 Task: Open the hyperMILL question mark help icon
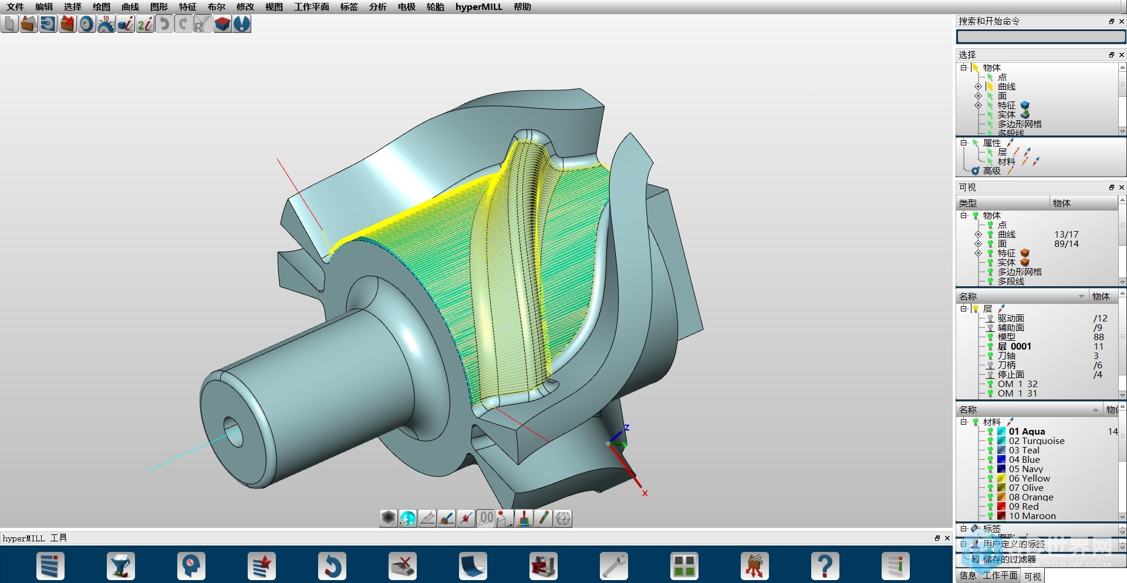[825, 567]
